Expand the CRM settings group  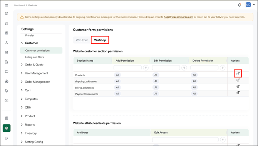pyautogui.click(x=22, y=107)
